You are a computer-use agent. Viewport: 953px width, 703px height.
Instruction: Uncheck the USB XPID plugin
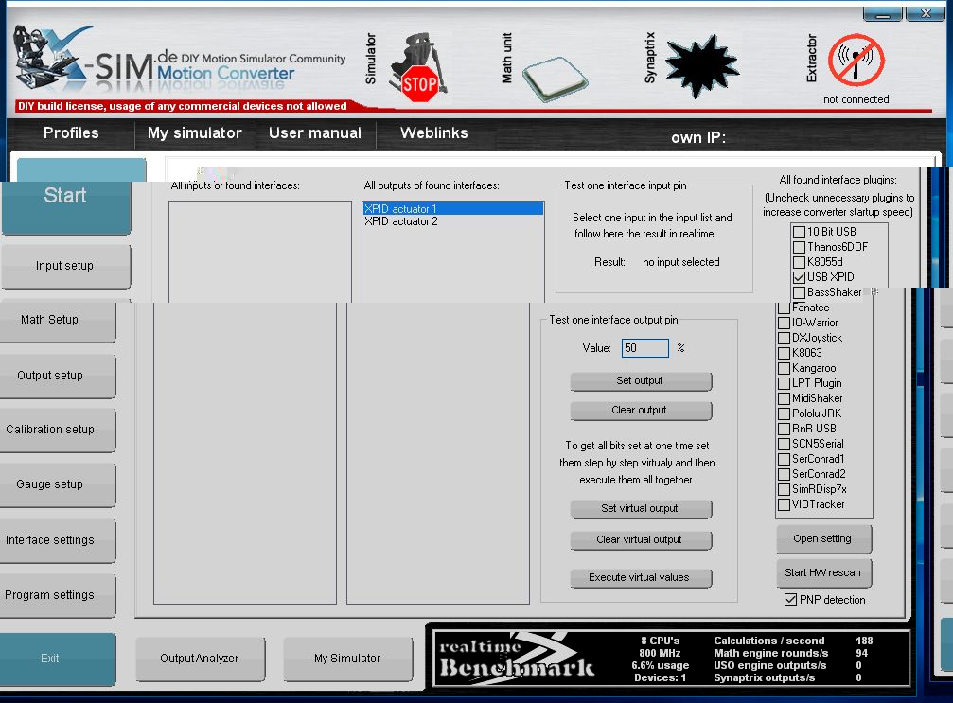pos(800,277)
